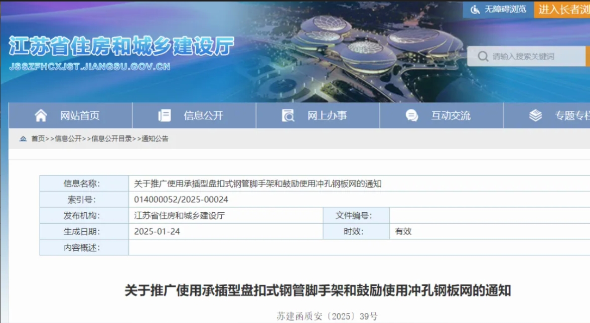This screenshot has width=590, height=323.
Task: Go to 首页 in breadcrumb
Action: [38, 139]
